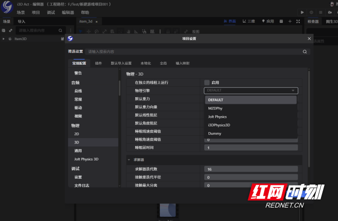
Task: Click the i3D Act logo icon
Action: pyautogui.click(x=7, y=7)
